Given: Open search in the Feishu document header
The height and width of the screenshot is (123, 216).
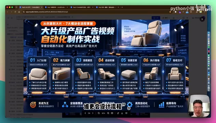Looking at the screenshot, I should (x=184, y=18).
